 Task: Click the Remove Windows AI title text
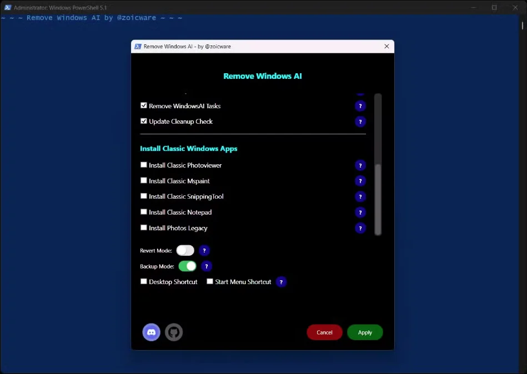[263, 76]
